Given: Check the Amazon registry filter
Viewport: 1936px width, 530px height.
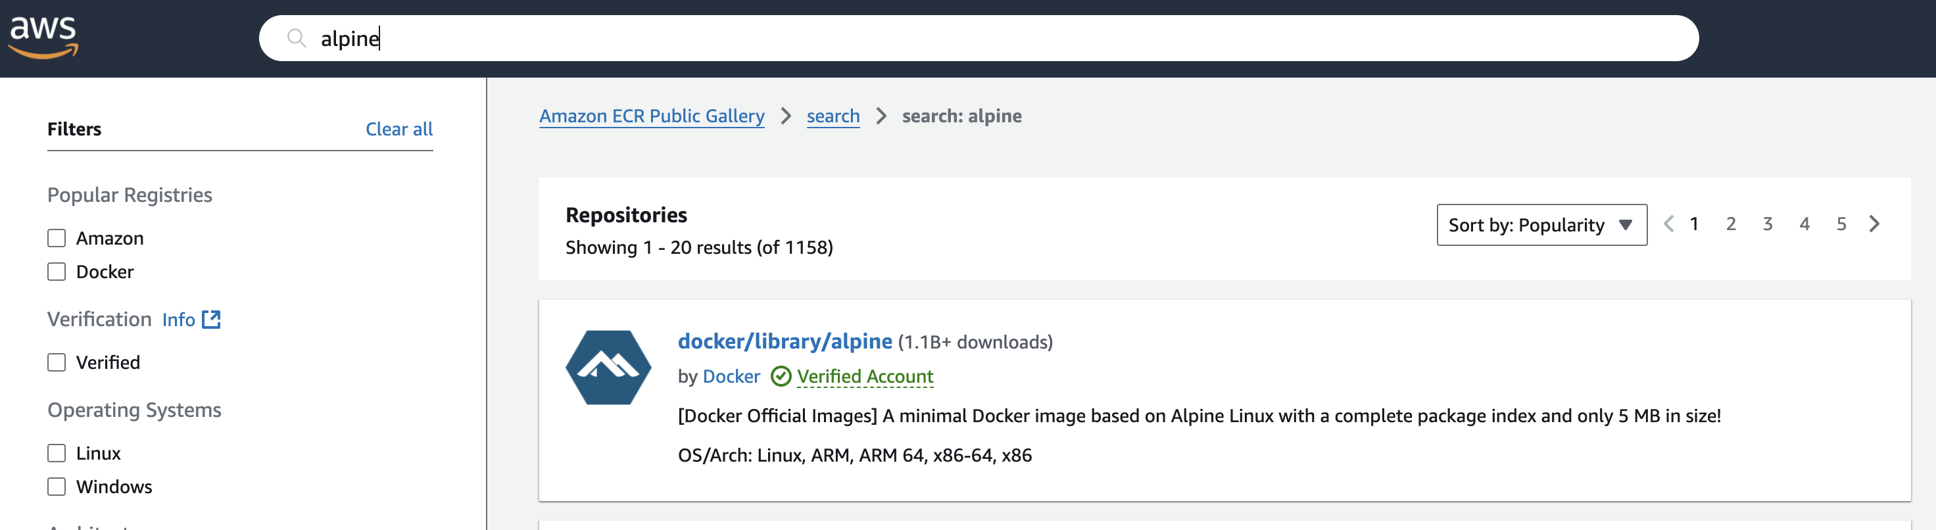Looking at the screenshot, I should tap(57, 238).
